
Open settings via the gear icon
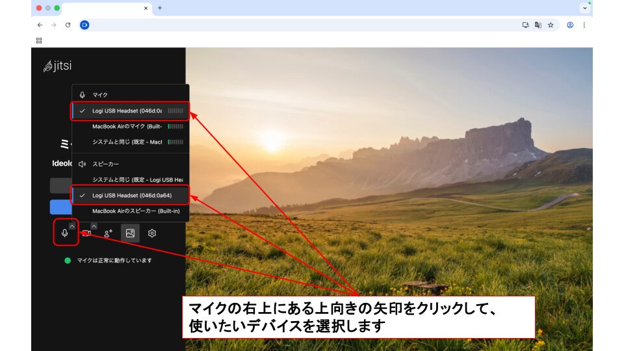point(152,233)
